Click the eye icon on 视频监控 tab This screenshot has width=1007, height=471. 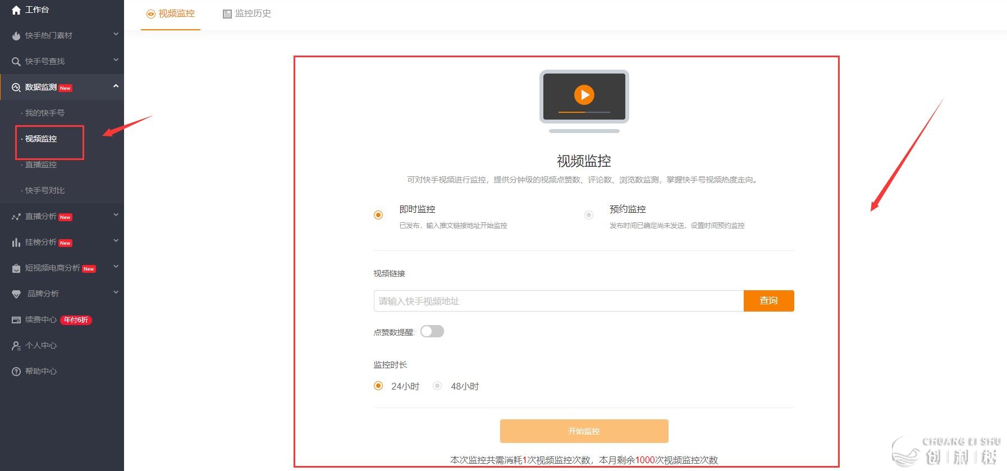pyautogui.click(x=150, y=14)
